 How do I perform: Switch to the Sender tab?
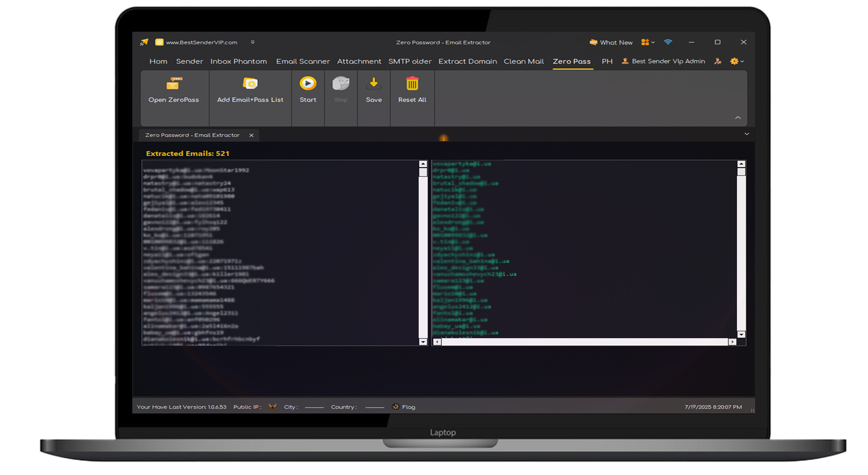pyautogui.click(x=190, y=62)
